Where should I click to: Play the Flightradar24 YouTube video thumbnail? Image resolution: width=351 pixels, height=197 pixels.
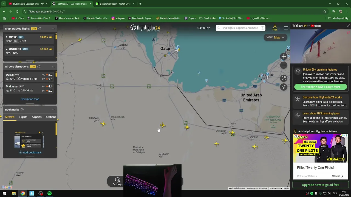click(x=320, y=46)
